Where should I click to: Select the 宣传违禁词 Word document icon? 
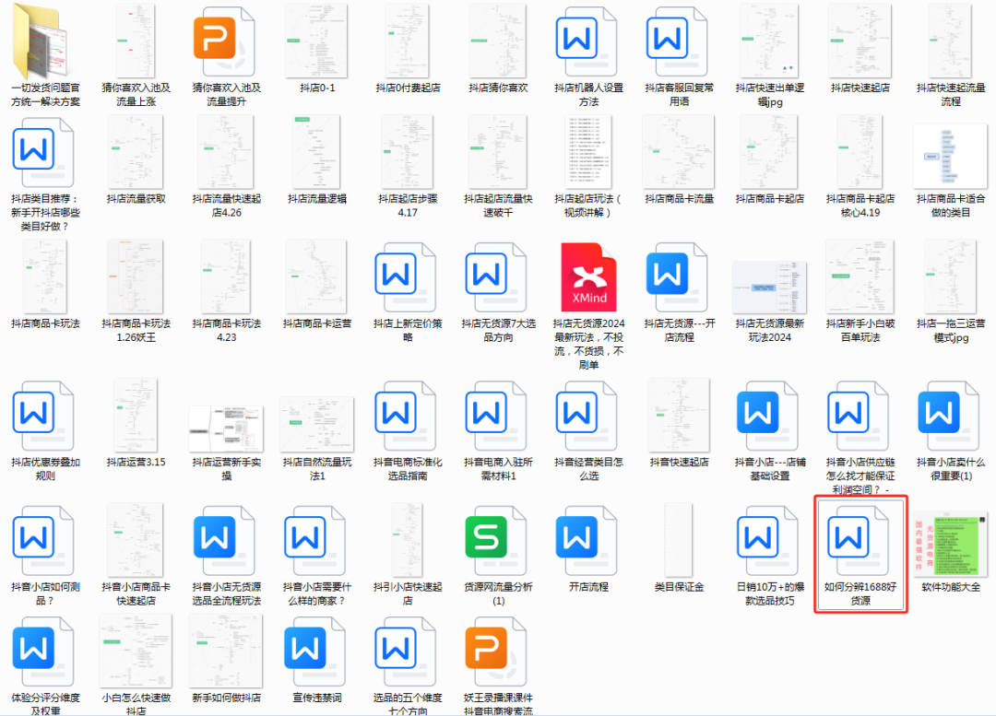pos(314,651)
